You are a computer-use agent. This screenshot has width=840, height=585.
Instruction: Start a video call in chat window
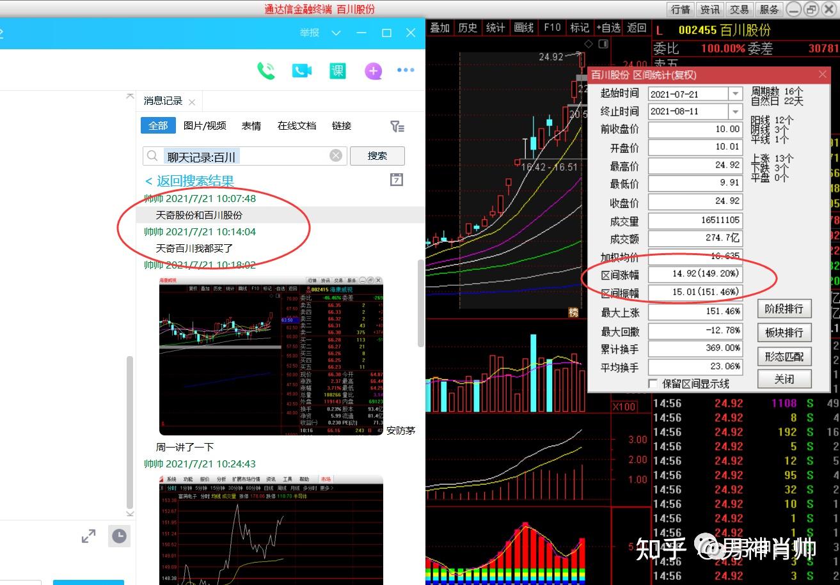(x=301, y=70)
